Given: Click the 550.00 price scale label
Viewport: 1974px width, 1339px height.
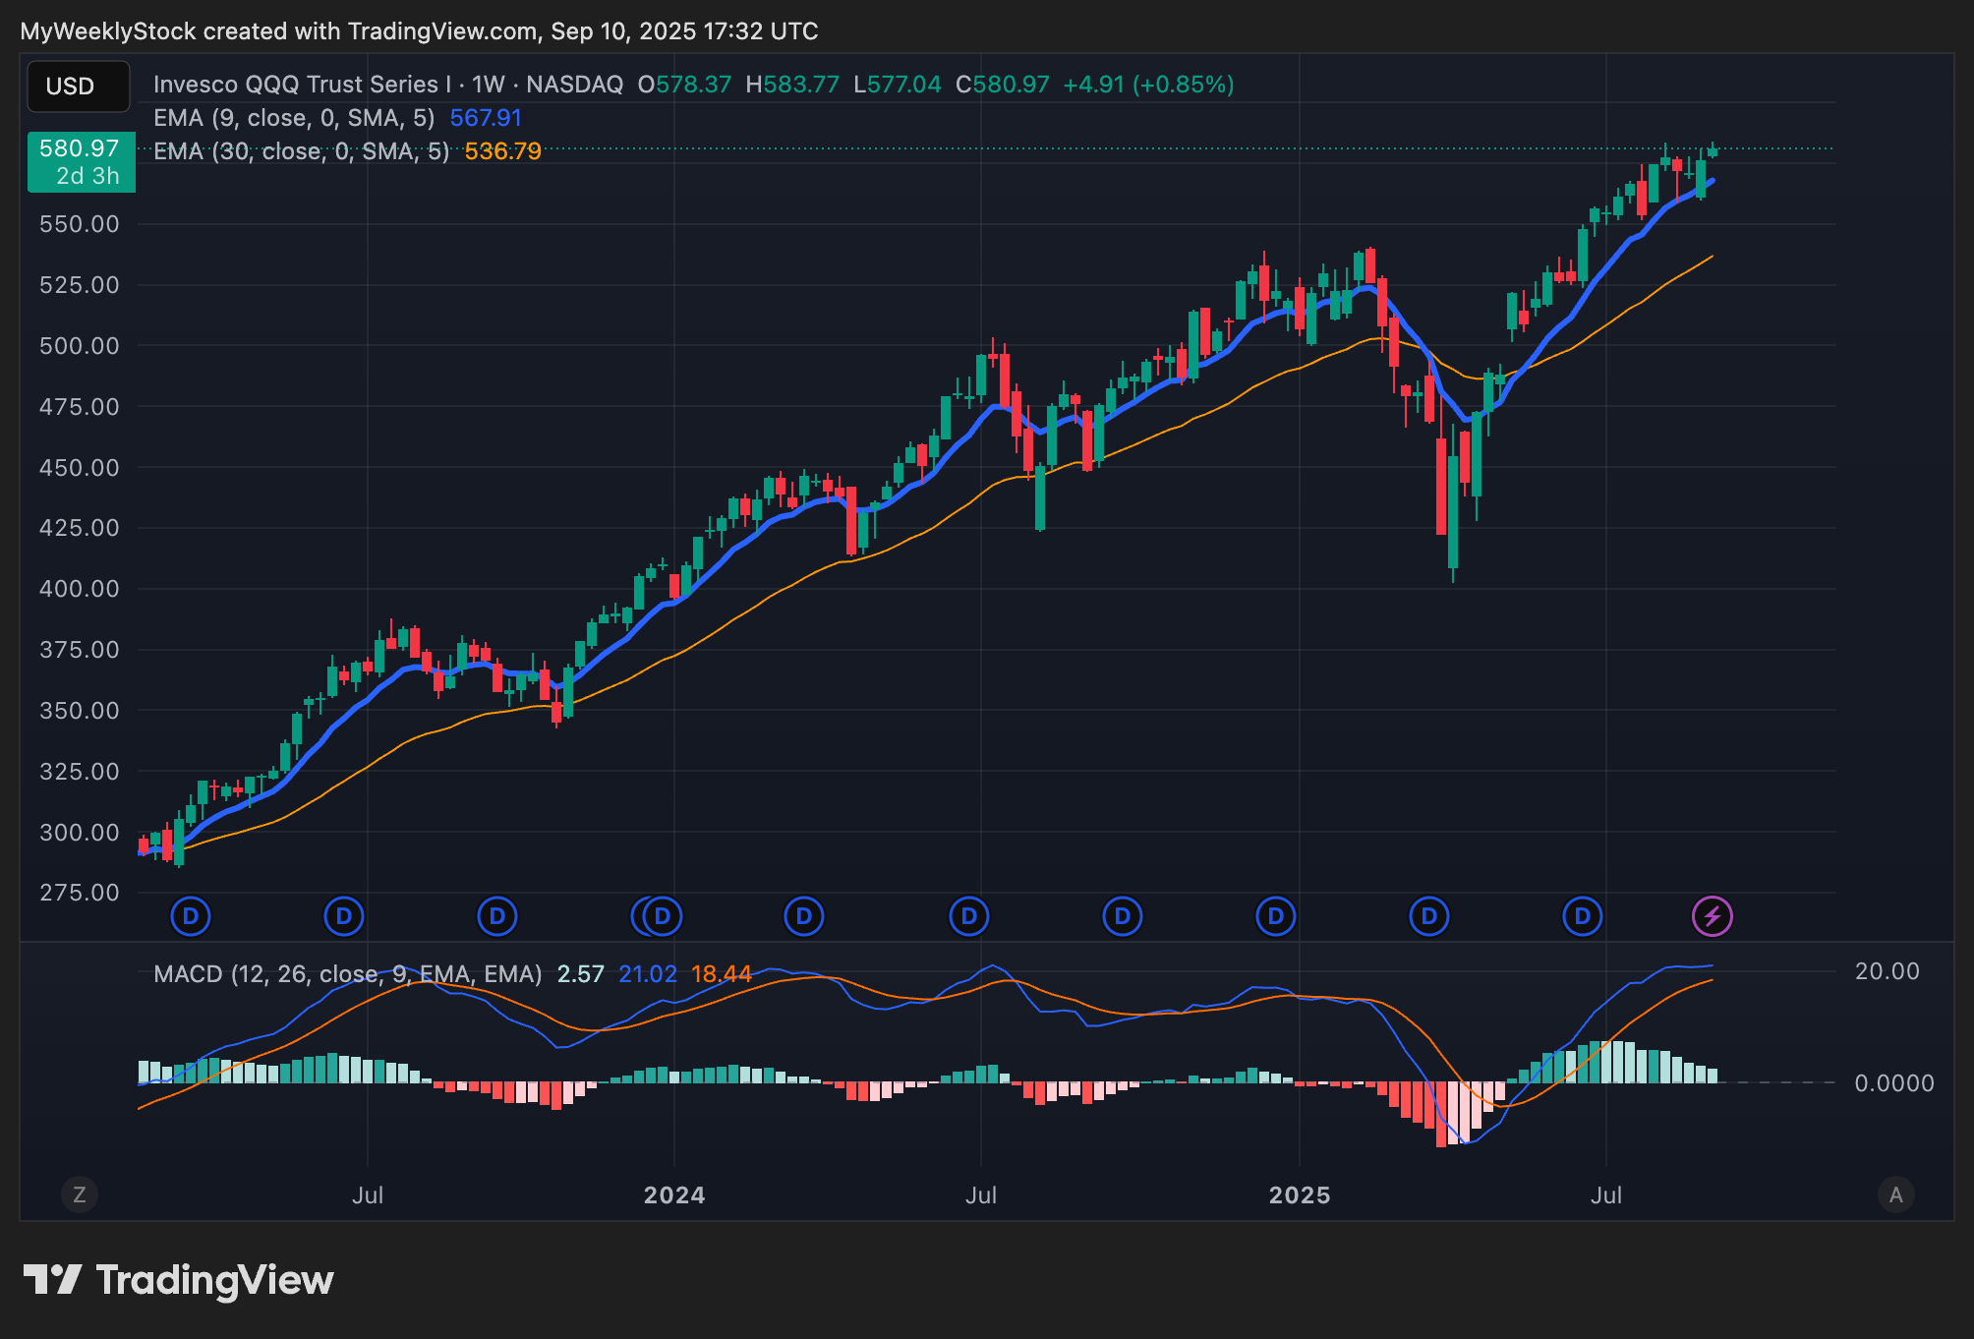Looking at the screenshot, I should 79,224.
